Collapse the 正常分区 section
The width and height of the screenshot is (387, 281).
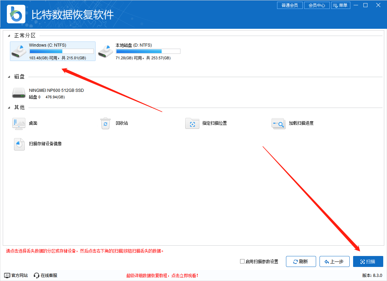coord(9,36)
